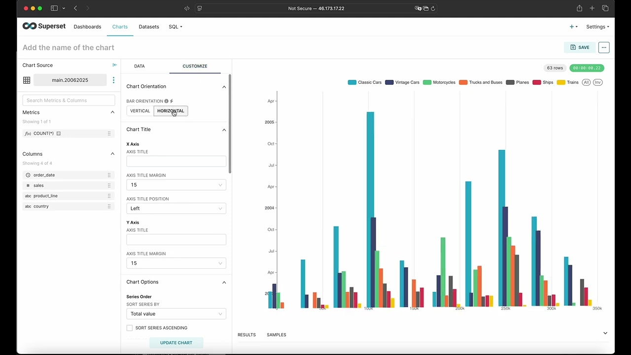This screenshot has height=355, width=631.
Task: Toggle Classic Cars series in legend
Action: pos(365,82)
